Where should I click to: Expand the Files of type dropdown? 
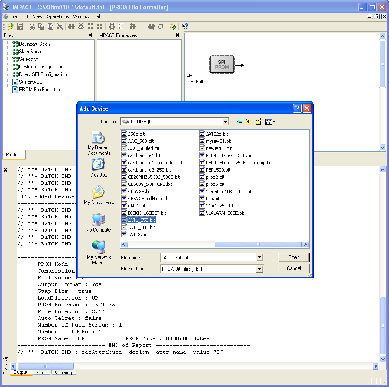click(x=259, y=269)
